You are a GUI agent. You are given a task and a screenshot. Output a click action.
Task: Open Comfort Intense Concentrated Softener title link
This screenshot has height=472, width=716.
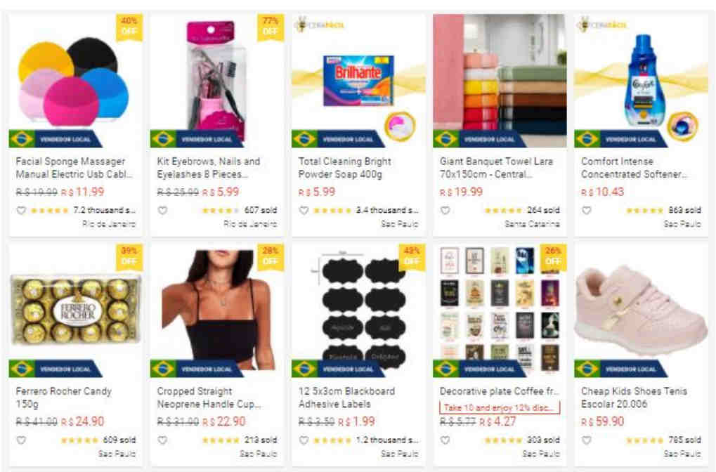[x=634, y=168]
